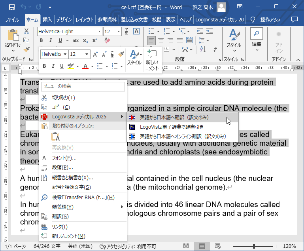Decrease indent in Paragraph group
304x251 pixels.
[x=200, y=31]
